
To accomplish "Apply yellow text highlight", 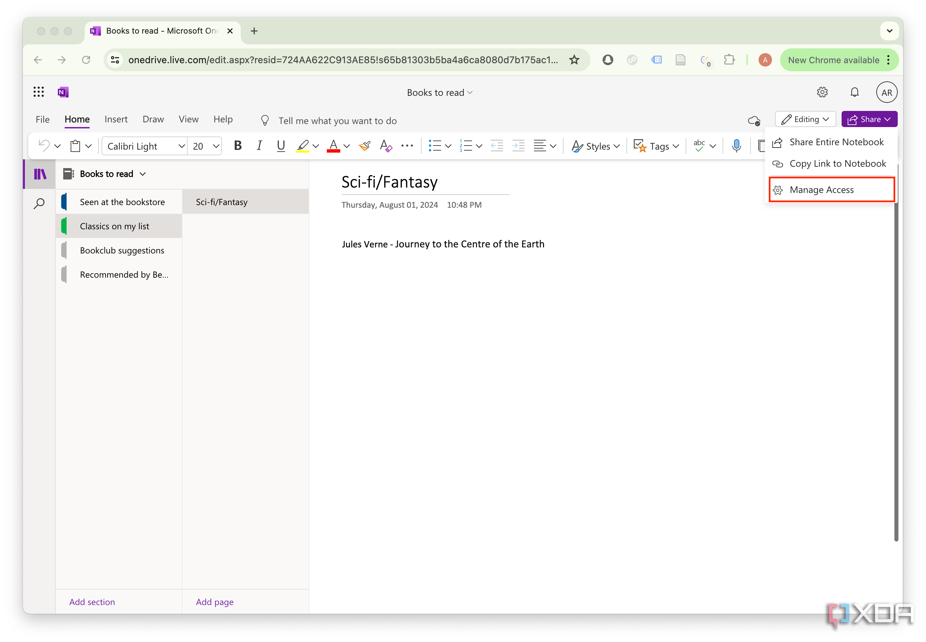I will pyautogui.click(x=302, y=146).
